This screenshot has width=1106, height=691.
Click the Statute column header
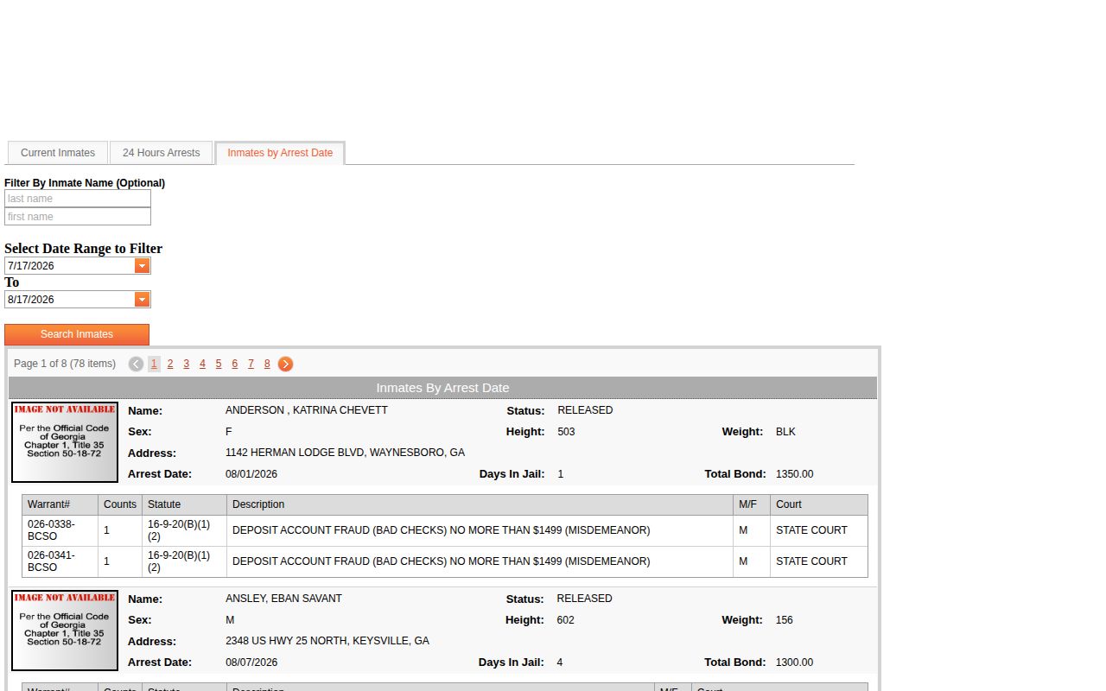[x=184, y=504]
